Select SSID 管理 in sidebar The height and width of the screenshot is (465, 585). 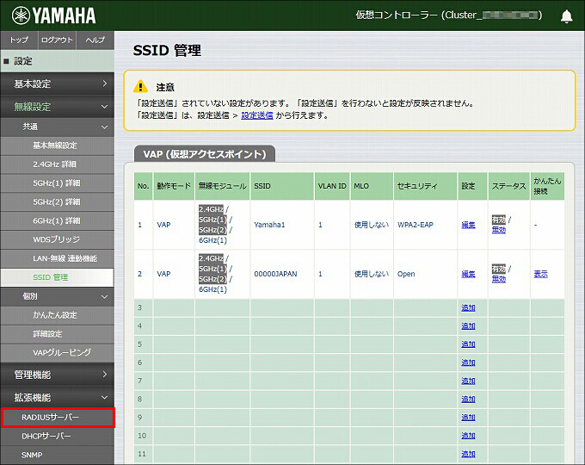pyautogui.click(x=57, y=277)
